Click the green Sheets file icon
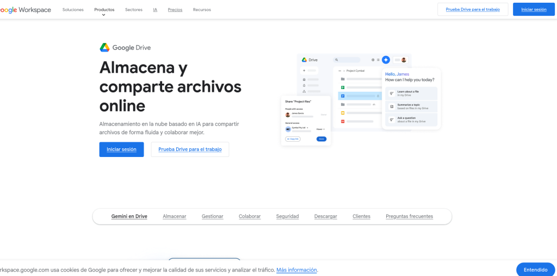This screenshot has width=557, height=276. (343, 87)
